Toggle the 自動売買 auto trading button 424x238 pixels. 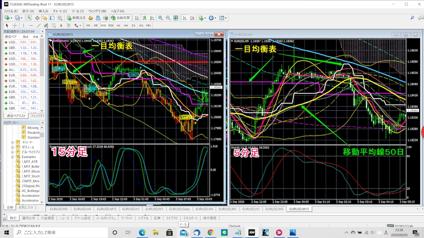120,18
